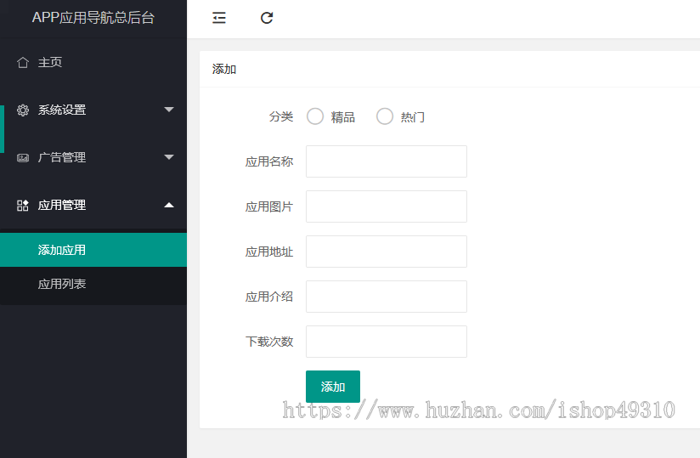Click the 应用名称 form label
700x458 pixels.
tap(269, 161)
